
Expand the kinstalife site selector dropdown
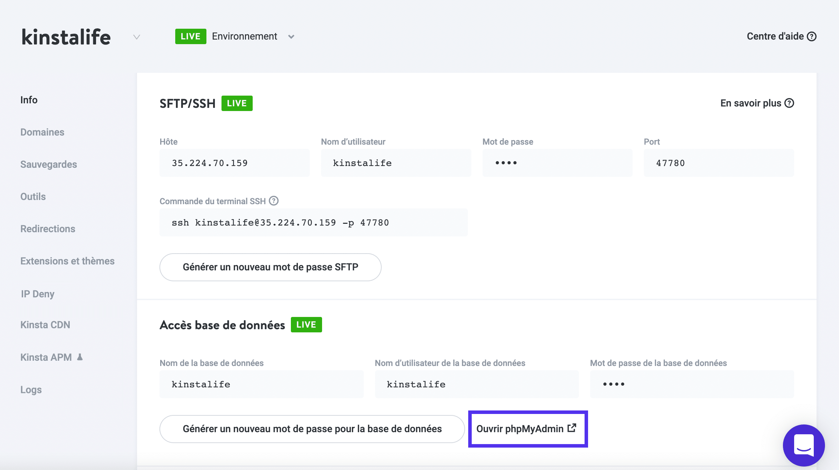(x=136, y=36)
